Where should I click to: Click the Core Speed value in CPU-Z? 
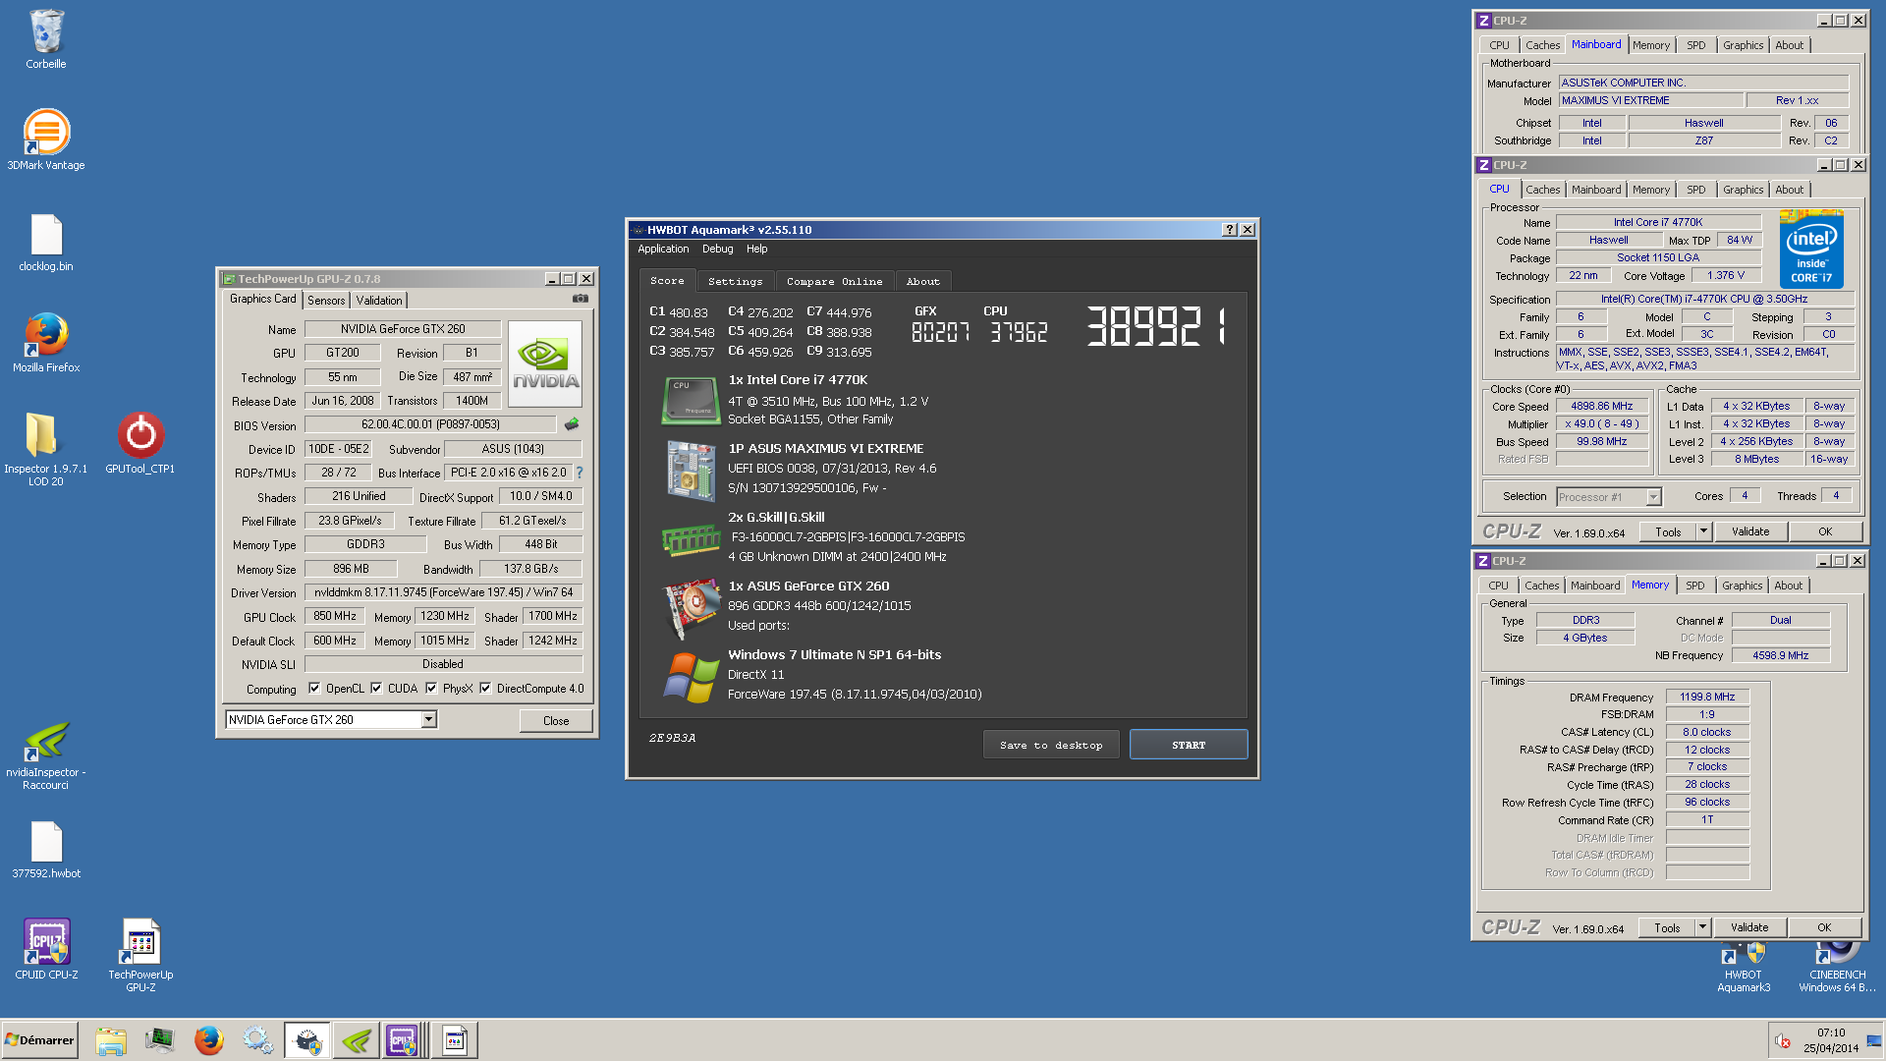[1601, 406]
